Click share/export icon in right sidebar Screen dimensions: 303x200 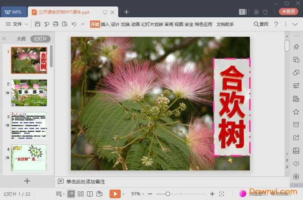[296, 137]
